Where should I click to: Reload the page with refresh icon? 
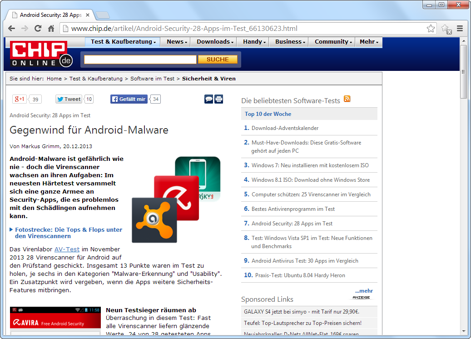point(38,29)
